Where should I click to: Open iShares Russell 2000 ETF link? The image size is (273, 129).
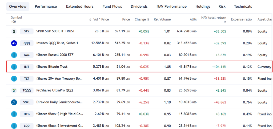[x=55, y=55]
